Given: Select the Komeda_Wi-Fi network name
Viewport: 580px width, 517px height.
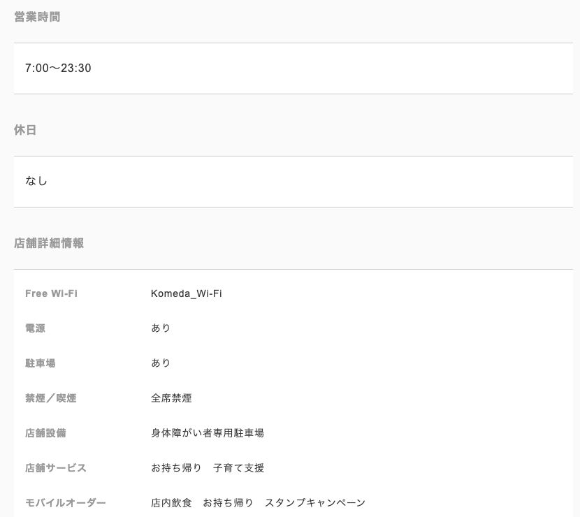Looking at the screenshot, I should [x=187, y=293].
